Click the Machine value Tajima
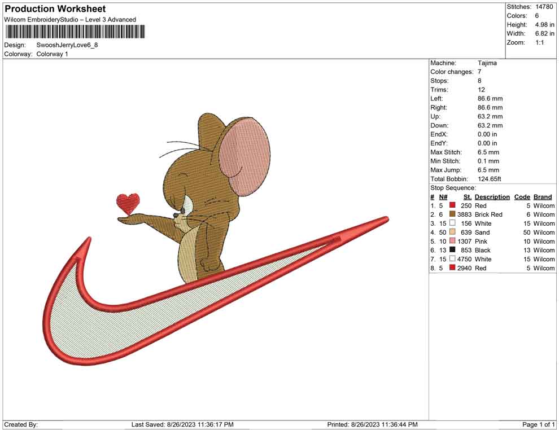This screenshot has height=430, width=559. coord(487,63)
